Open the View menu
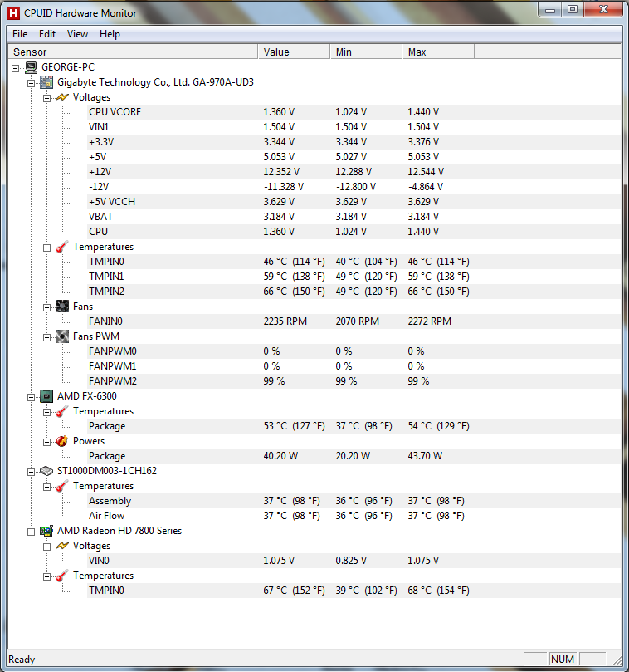629x672 pixels. click(77, 34)
